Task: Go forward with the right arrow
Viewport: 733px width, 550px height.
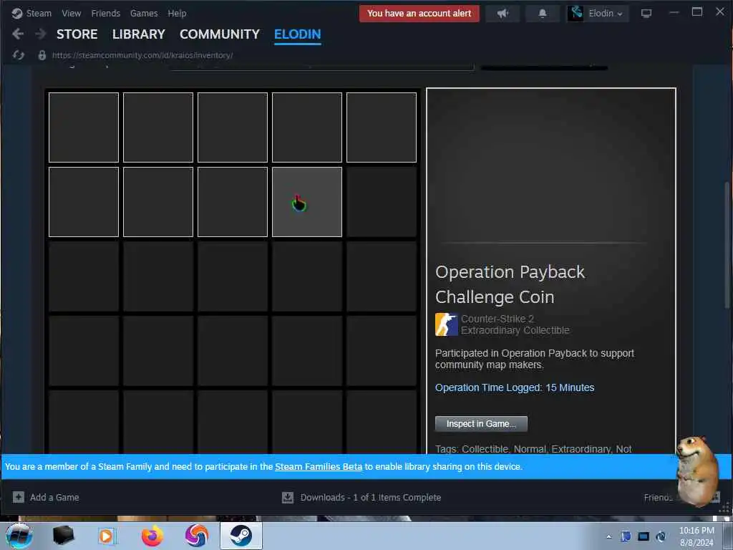Action: click(41, 34)
